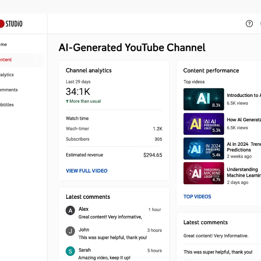
Task: Click the Wach-timer 1.2K value
Action: pos(157,129)
